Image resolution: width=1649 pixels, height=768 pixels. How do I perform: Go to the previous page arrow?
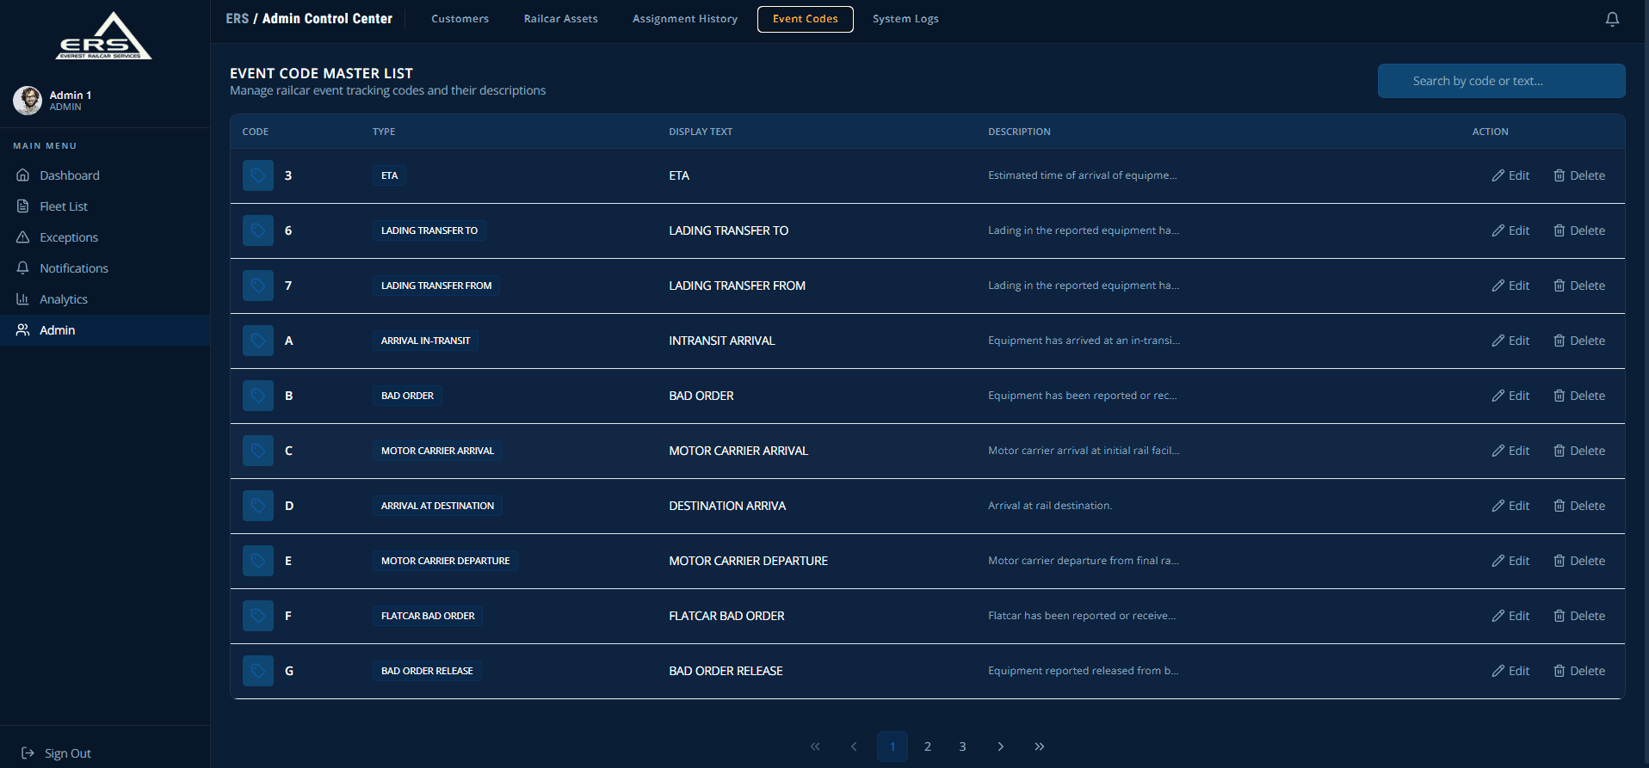tap(854, 746)
